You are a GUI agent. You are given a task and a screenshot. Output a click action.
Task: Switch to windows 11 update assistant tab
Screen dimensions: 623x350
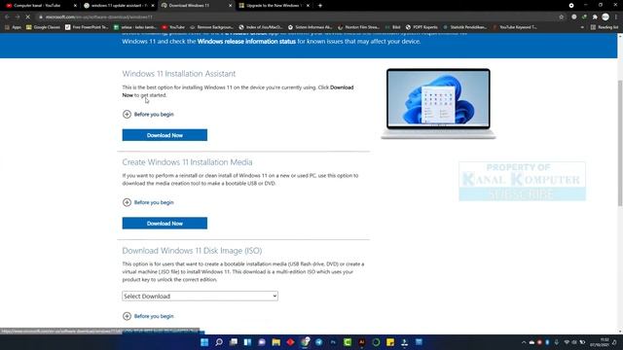pos(119,6)
